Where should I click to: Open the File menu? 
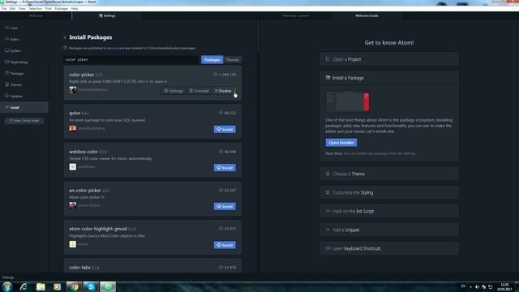pos(4,9)
